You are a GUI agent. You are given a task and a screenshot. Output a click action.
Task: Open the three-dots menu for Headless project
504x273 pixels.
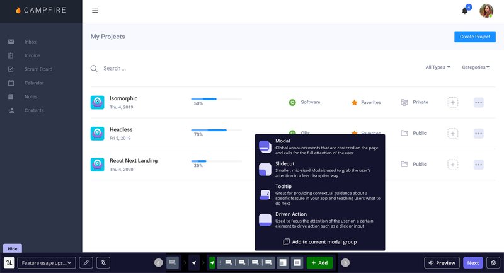478,133
